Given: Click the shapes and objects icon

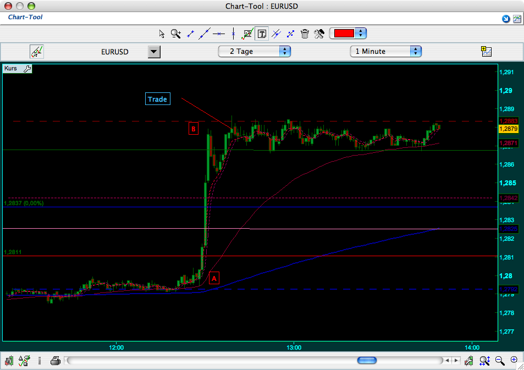Looking at the screenshot, I should coord(24,361).
